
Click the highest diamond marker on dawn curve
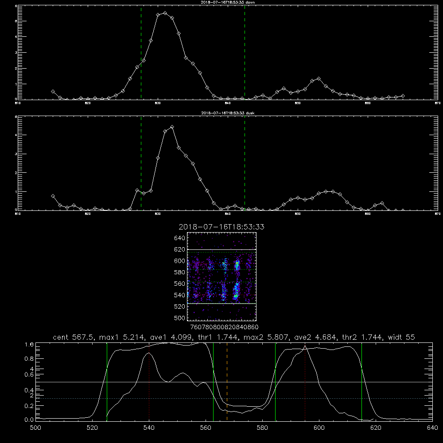pos(165,13)
